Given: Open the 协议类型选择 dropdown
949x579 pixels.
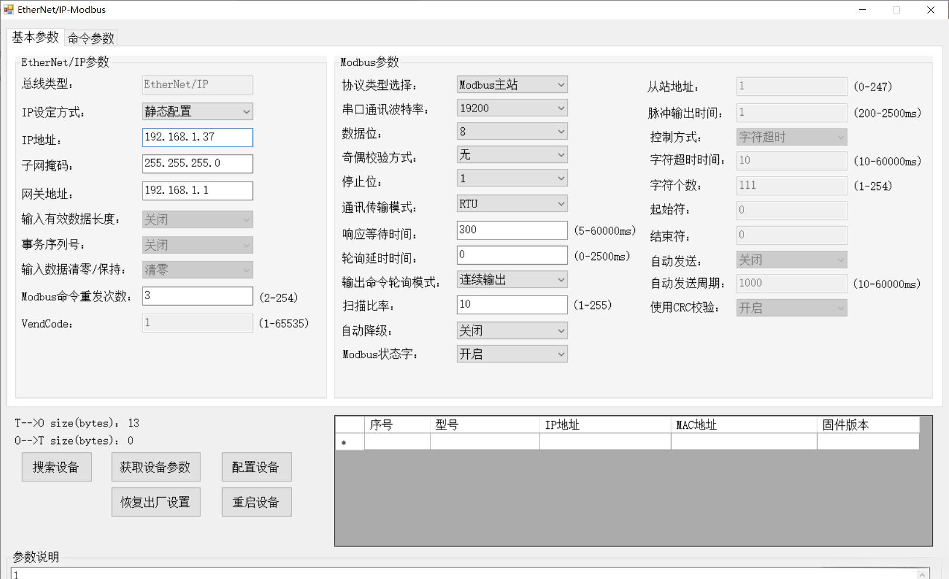Looking at the screenshot, I should [512, 85].
